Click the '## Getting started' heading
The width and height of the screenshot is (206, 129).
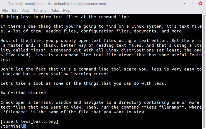click(23, 93)
